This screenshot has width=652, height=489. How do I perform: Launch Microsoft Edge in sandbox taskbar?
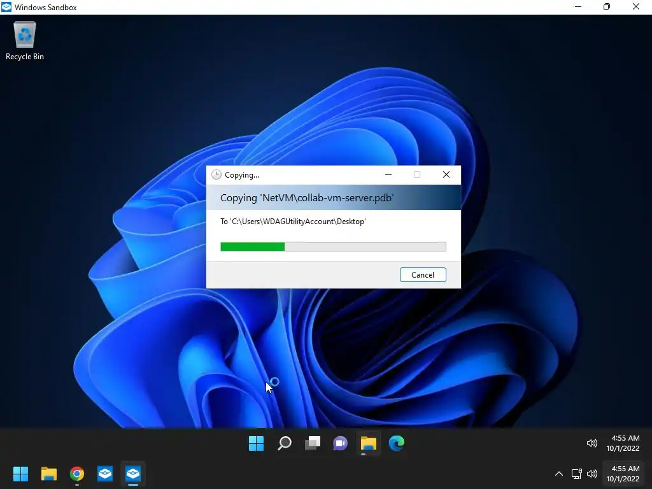[x=396, y=443]
